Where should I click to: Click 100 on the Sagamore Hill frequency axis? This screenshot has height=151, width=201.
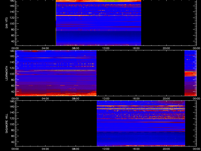(x=12, y=124)
